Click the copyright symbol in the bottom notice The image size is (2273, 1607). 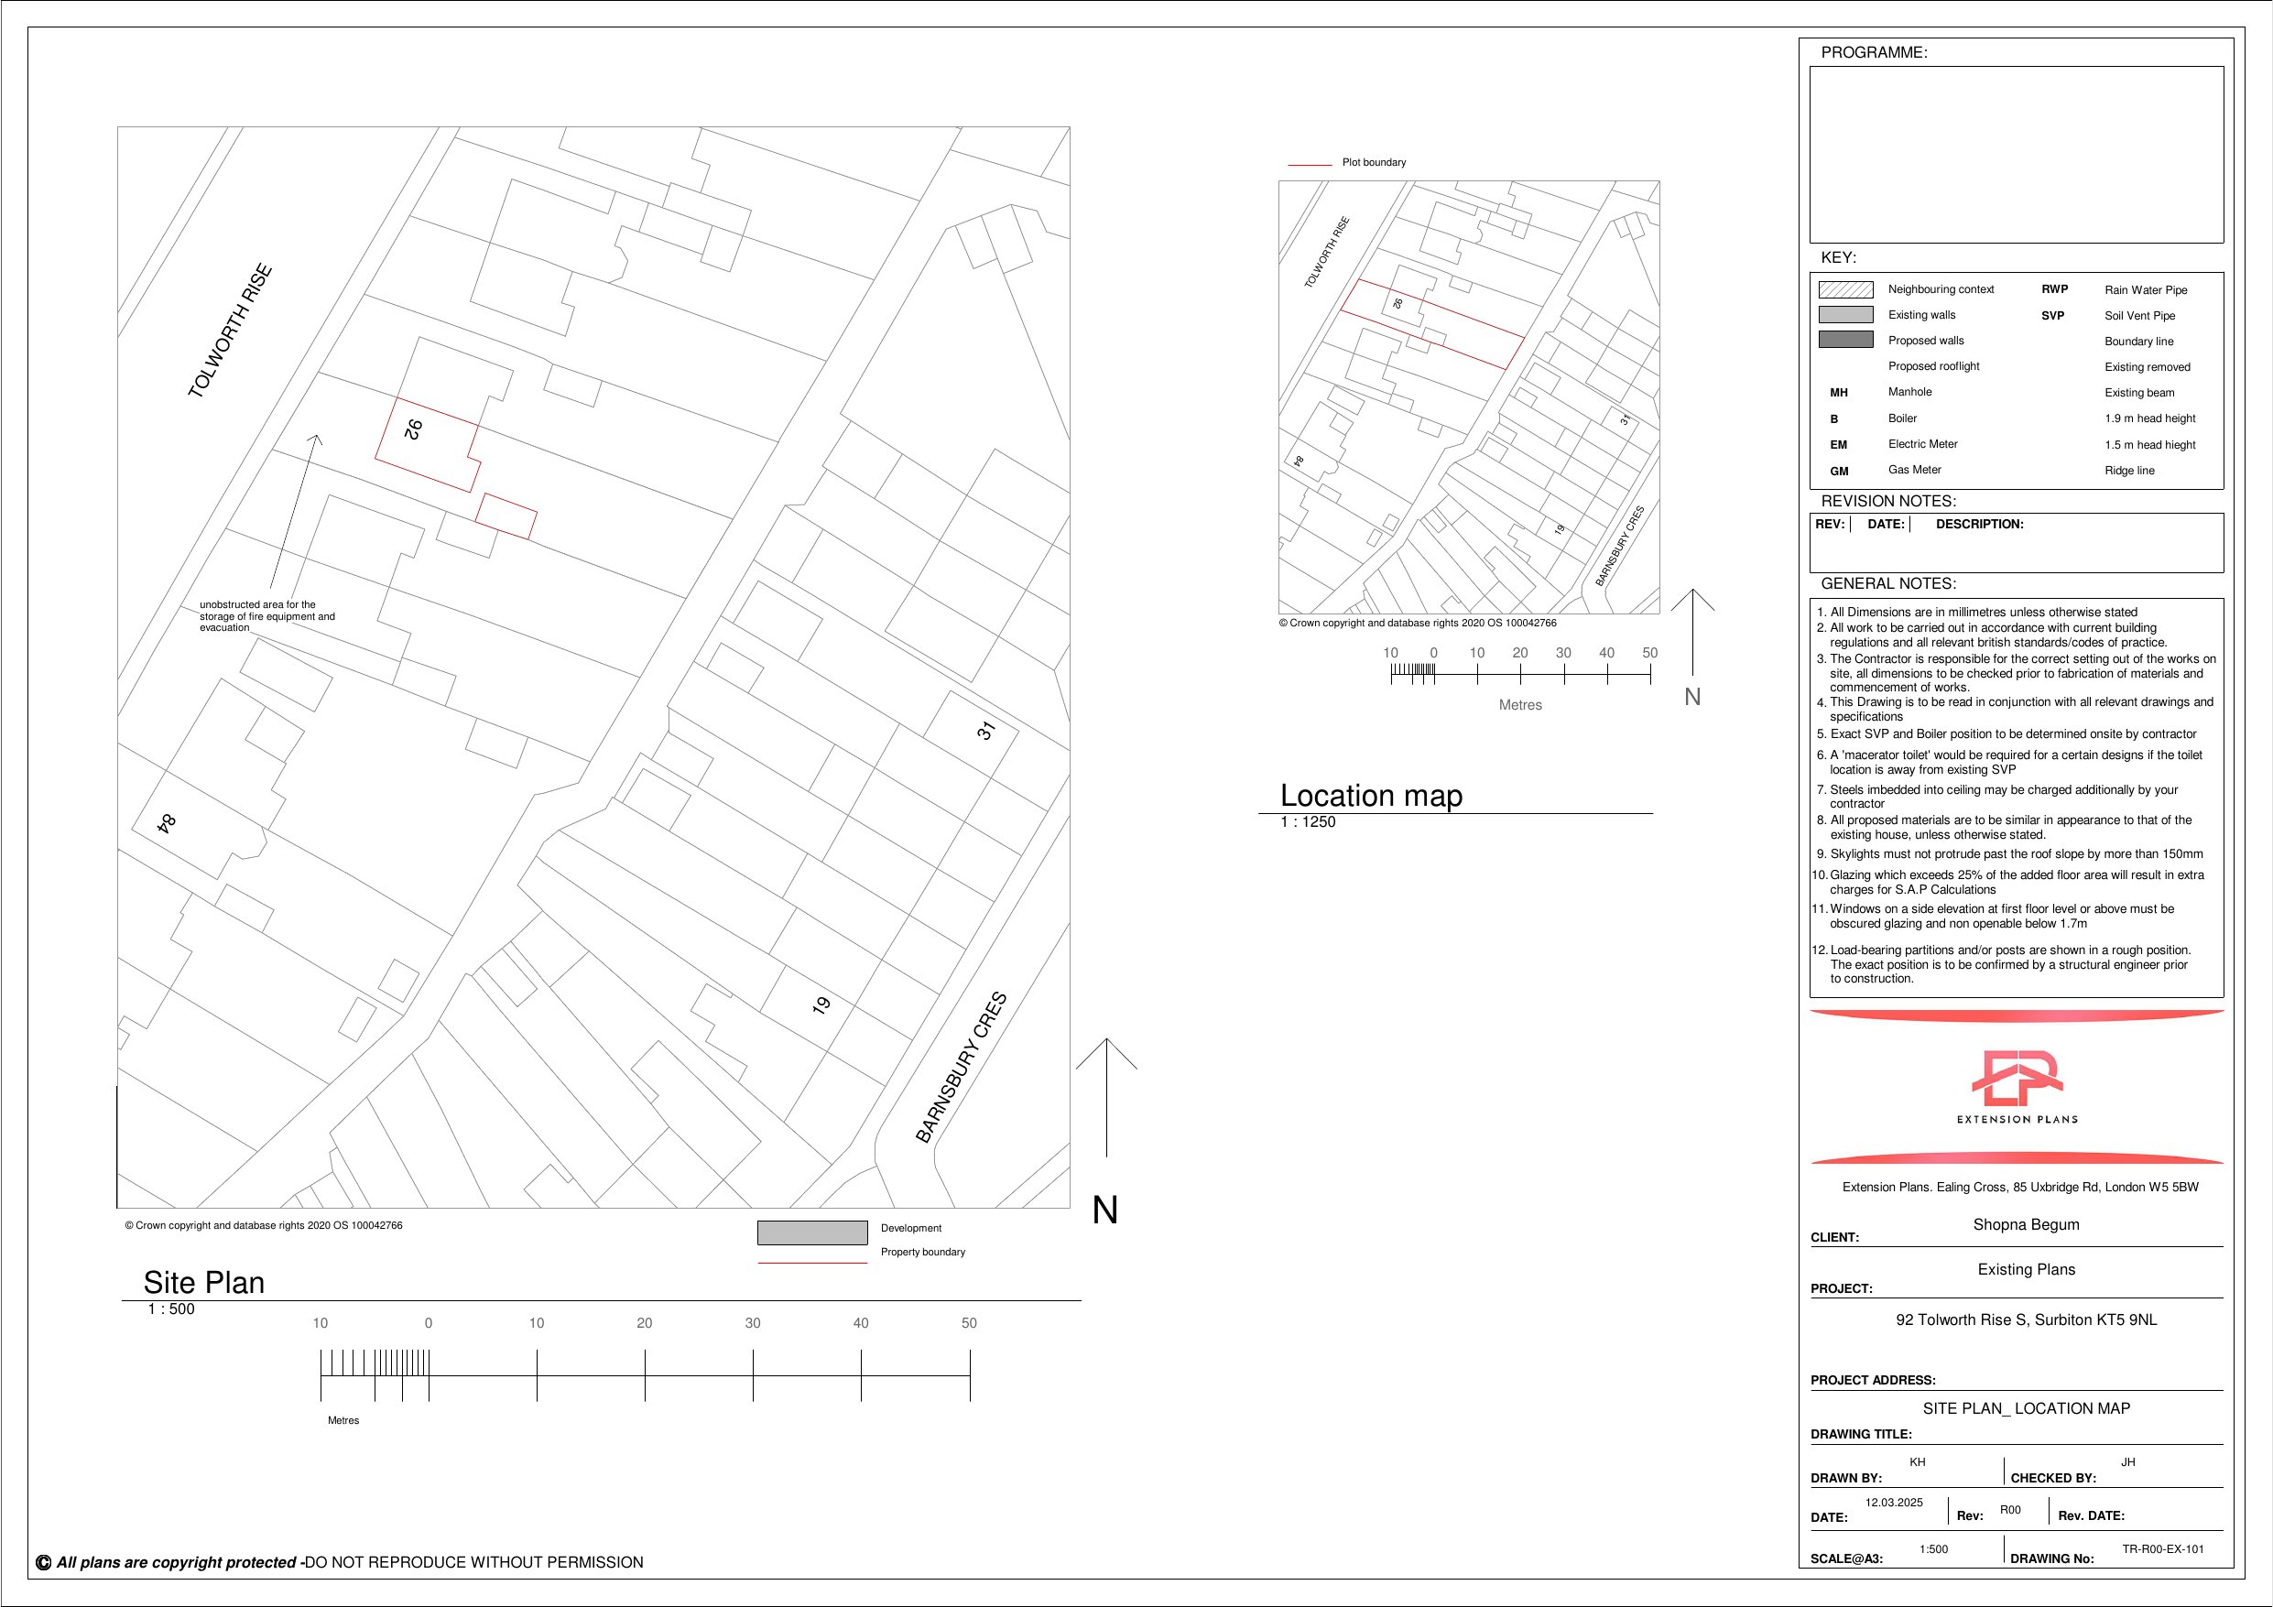(x=44, y=1562)
